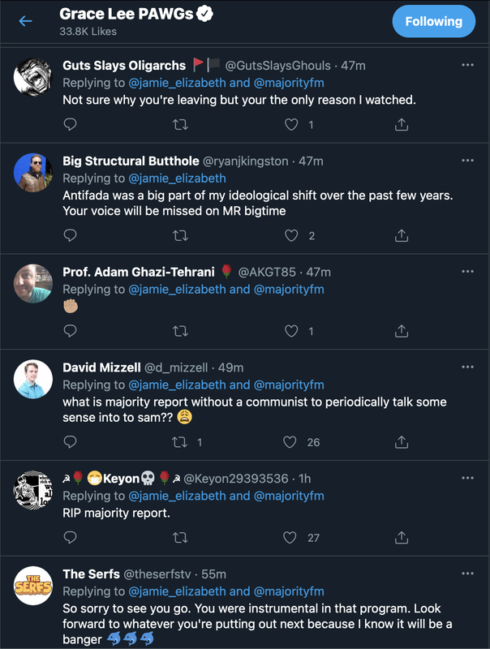Visit @jamie_elizabeth link in Big Structural Butthole's reply
This screenshot has width=490, height=649.
177,178
